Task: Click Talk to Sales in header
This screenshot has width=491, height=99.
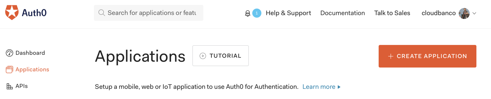Action: pos(392,13)
